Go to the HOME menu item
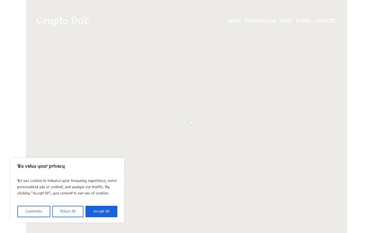Viewport: 373px width, 233px height. [234, 21]
